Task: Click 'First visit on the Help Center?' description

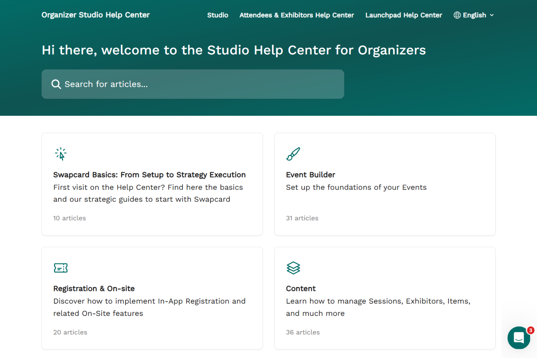Action: 148,193
